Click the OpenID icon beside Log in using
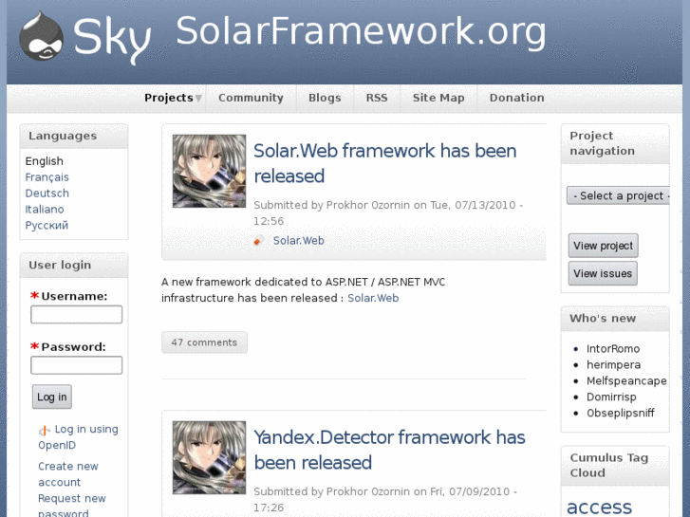Screen dimensions: 690x517 (x=45, y=431)
